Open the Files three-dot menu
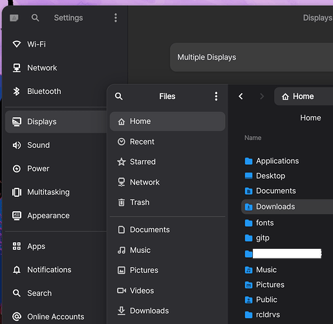This screenshot has height=324, width=333. click(x=216, y=96)
